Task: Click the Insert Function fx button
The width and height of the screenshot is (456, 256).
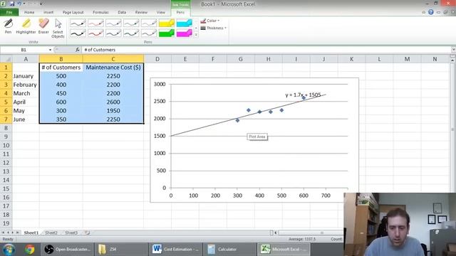Action: coord(78,50)
